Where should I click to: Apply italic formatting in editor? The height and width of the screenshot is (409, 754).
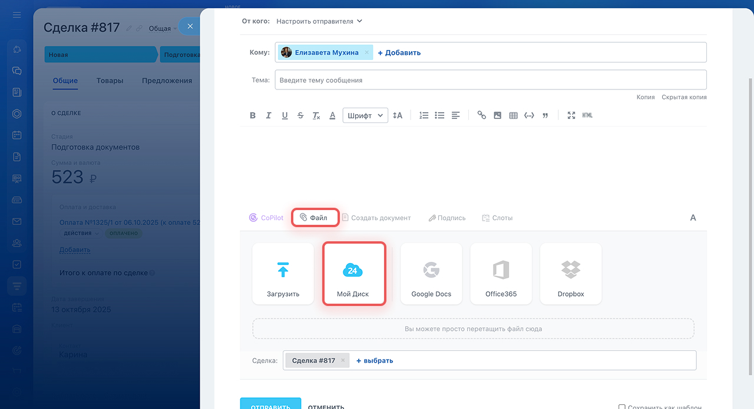269,115
